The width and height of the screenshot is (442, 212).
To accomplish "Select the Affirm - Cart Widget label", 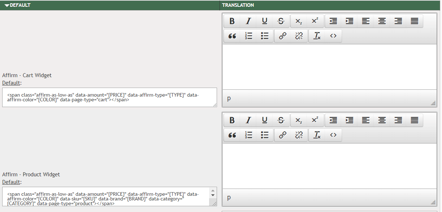I will 27,75.
